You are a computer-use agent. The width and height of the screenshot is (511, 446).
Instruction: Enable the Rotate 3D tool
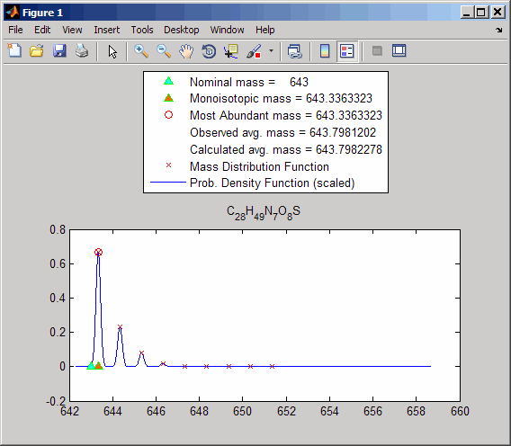point(209,51)
